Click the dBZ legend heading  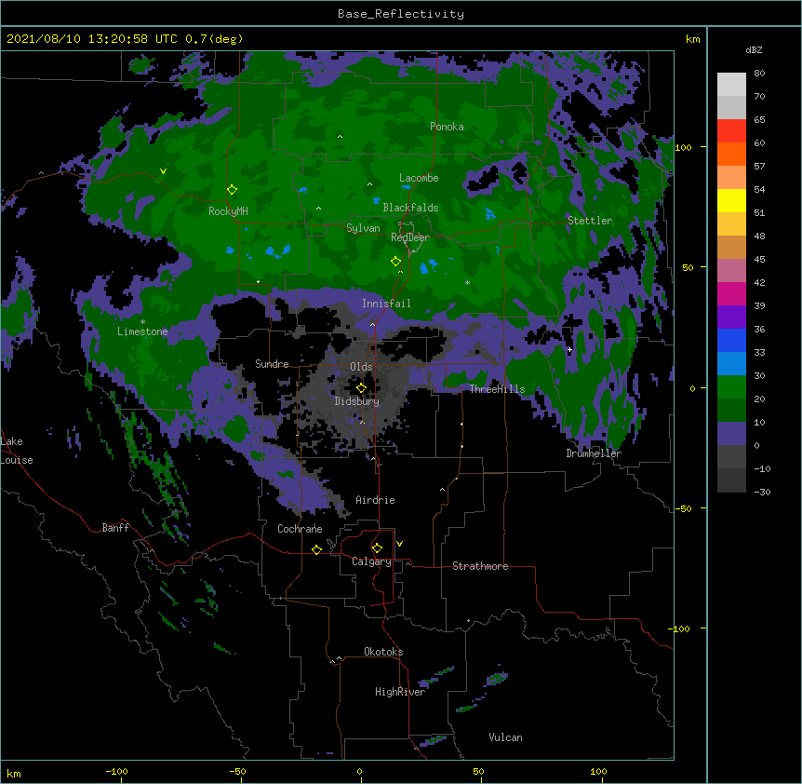[x=754, y=50]
